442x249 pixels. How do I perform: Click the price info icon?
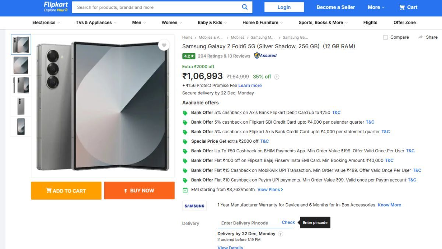coord(277,77)
